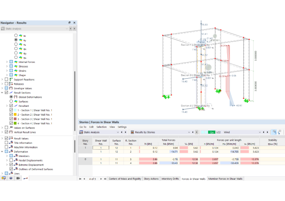
Task: Switch to Story Actions tab
Action: coord(151,179)
